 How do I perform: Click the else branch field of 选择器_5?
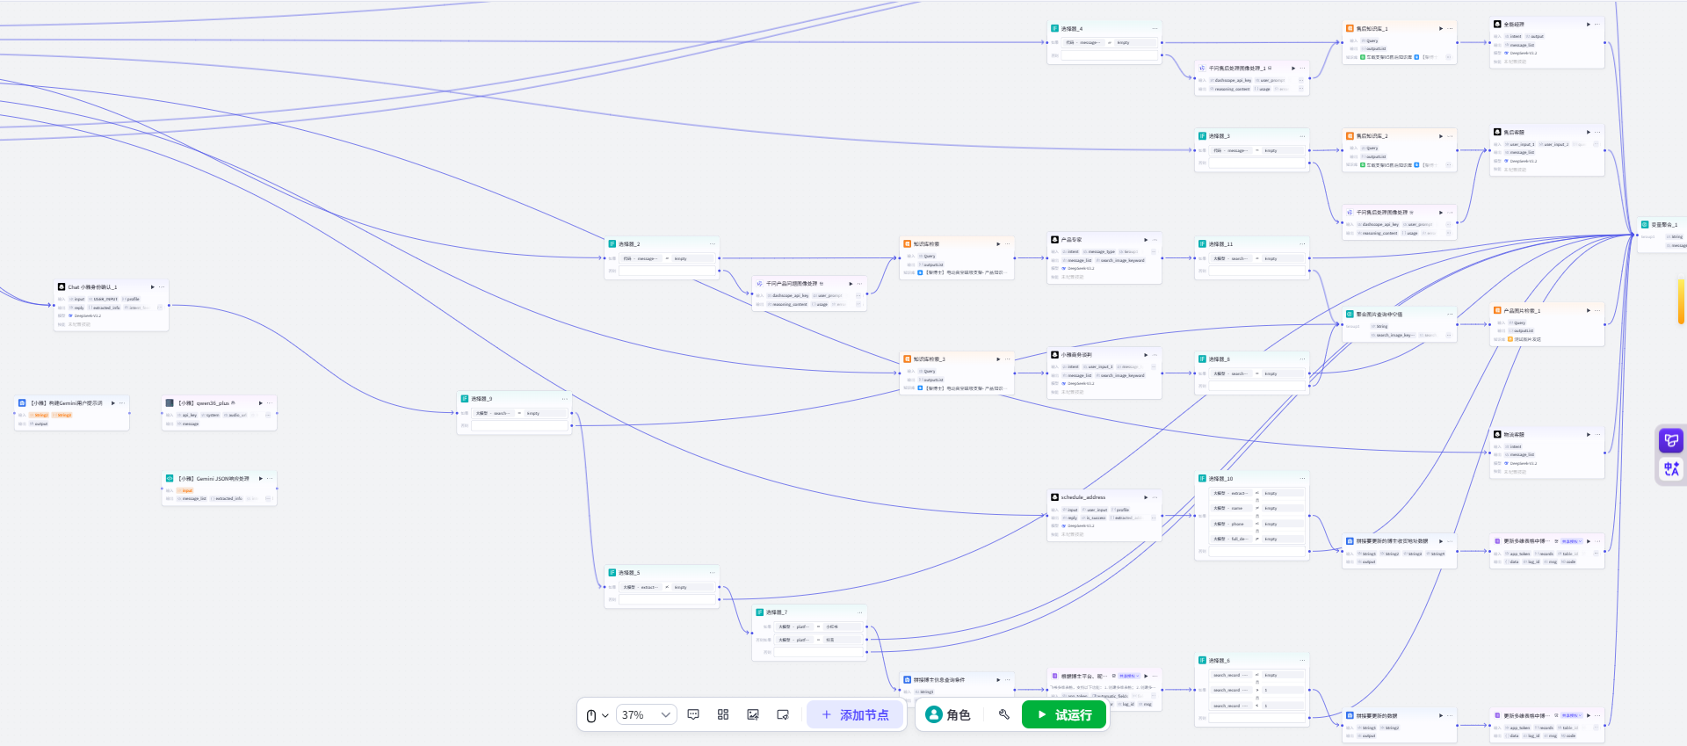[668, 600]
